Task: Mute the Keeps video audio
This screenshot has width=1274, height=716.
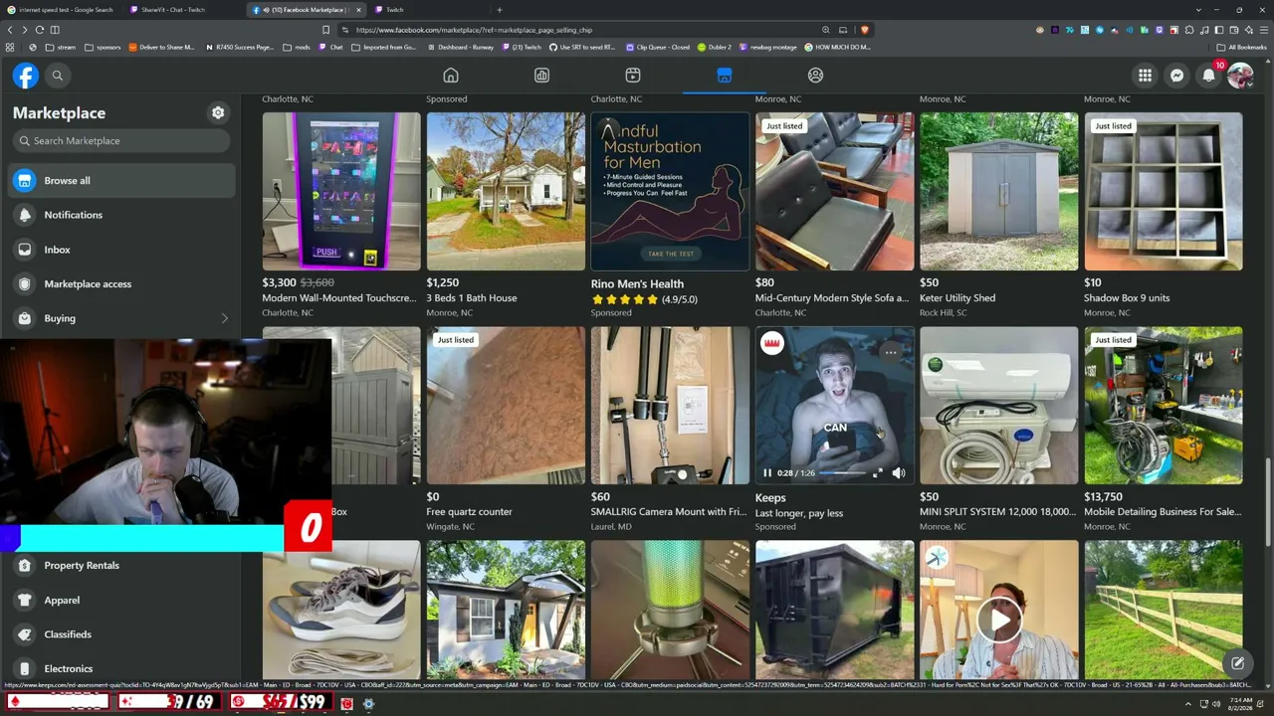Action: click(899, 473)
